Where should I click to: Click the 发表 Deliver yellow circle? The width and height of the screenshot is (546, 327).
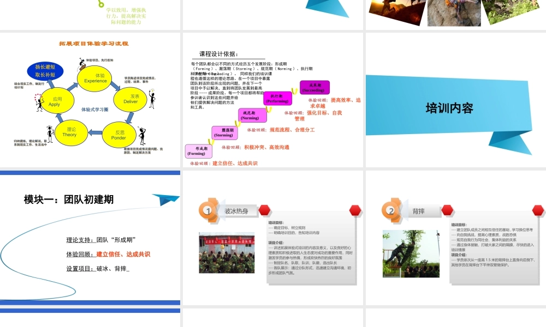point(130,99)
